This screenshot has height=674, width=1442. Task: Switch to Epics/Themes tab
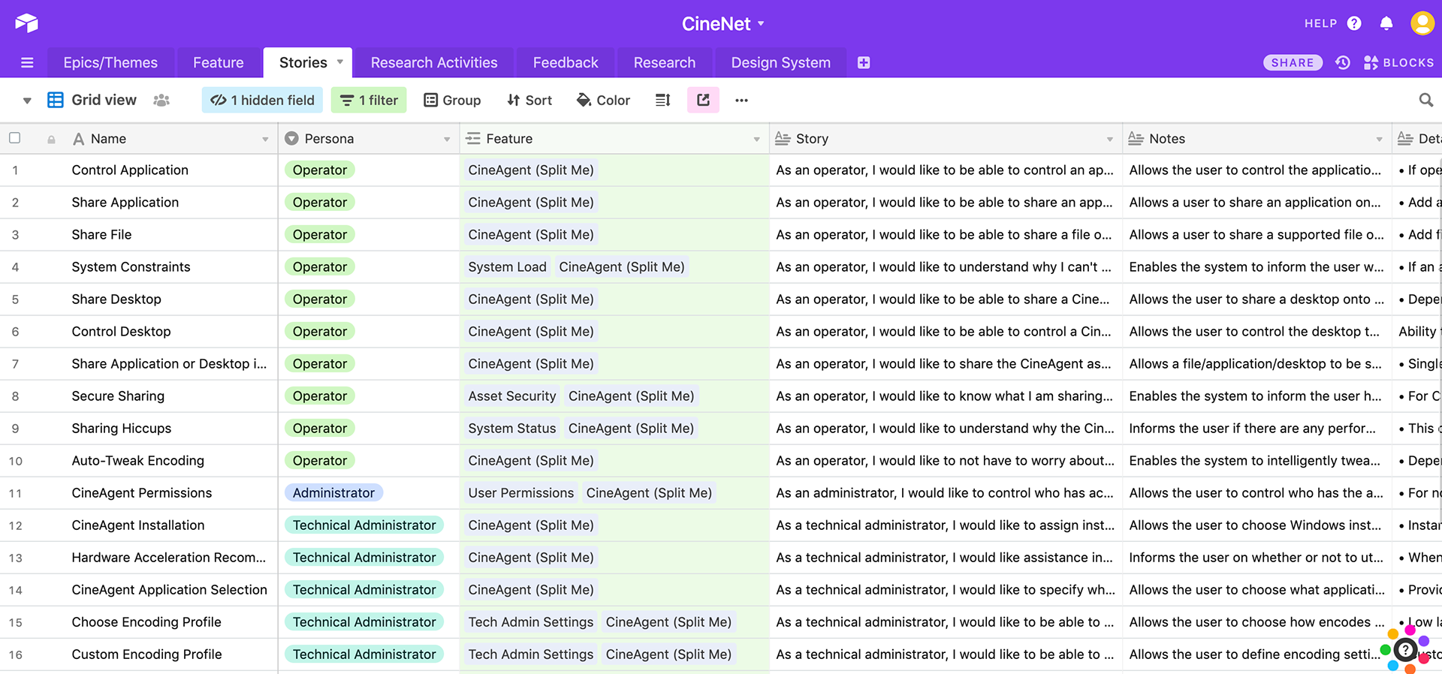110,63
